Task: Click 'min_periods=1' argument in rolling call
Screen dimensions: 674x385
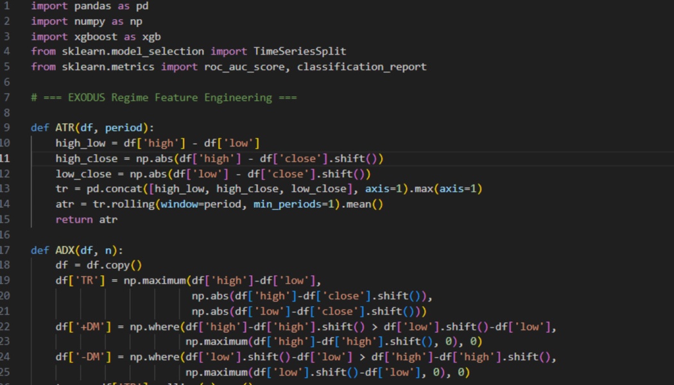Action: [x=293, y=204]
